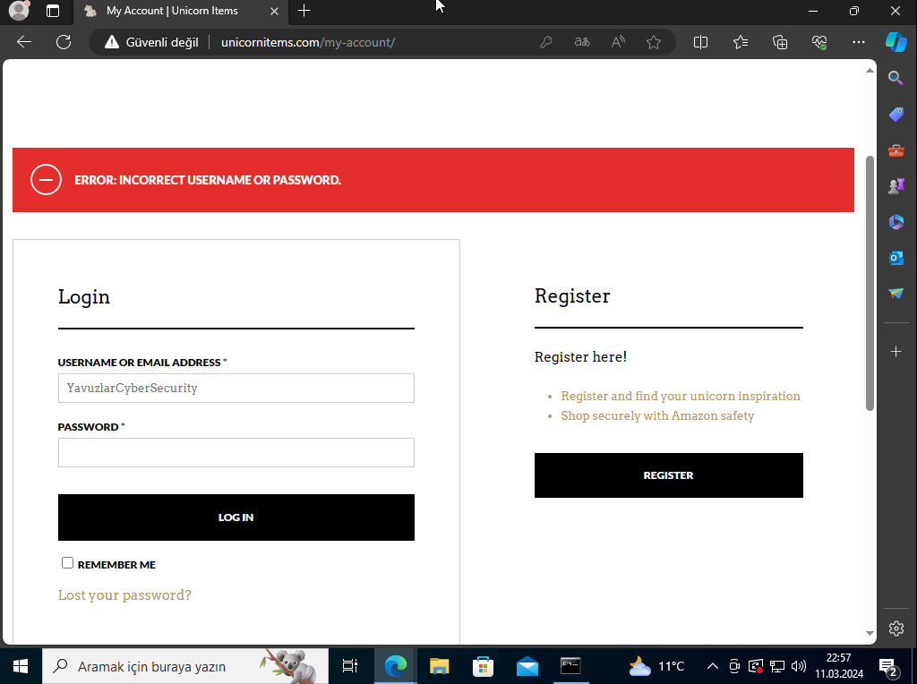
Task: Open a new browser tab
Action: coord(304,12)
